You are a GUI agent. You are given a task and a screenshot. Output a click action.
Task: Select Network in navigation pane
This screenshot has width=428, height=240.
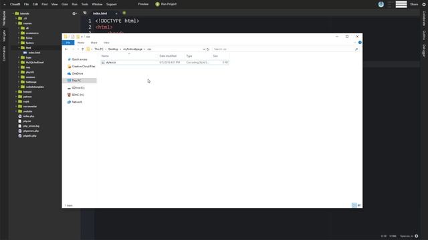(x=77, y=102)
